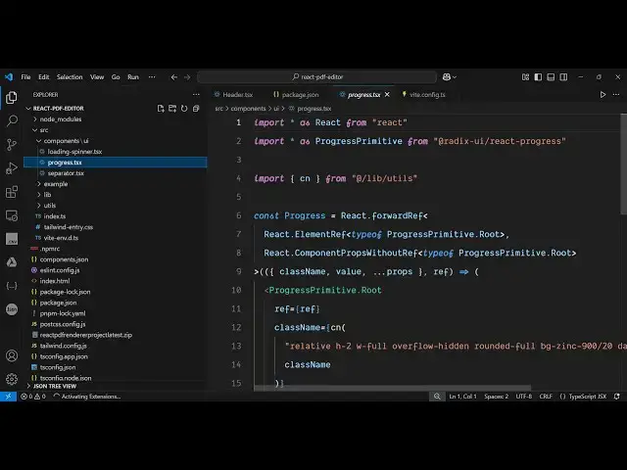
Task: Expand the JSON TREE VIEW section
Action: coord(28,386)
